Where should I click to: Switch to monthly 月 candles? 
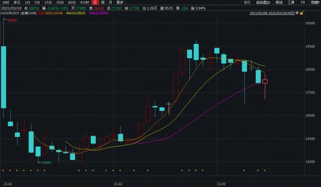coord(111,2)
